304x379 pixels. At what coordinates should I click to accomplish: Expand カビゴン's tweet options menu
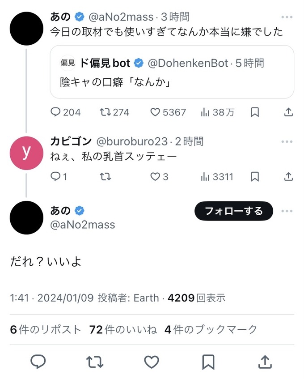[287, 141]
